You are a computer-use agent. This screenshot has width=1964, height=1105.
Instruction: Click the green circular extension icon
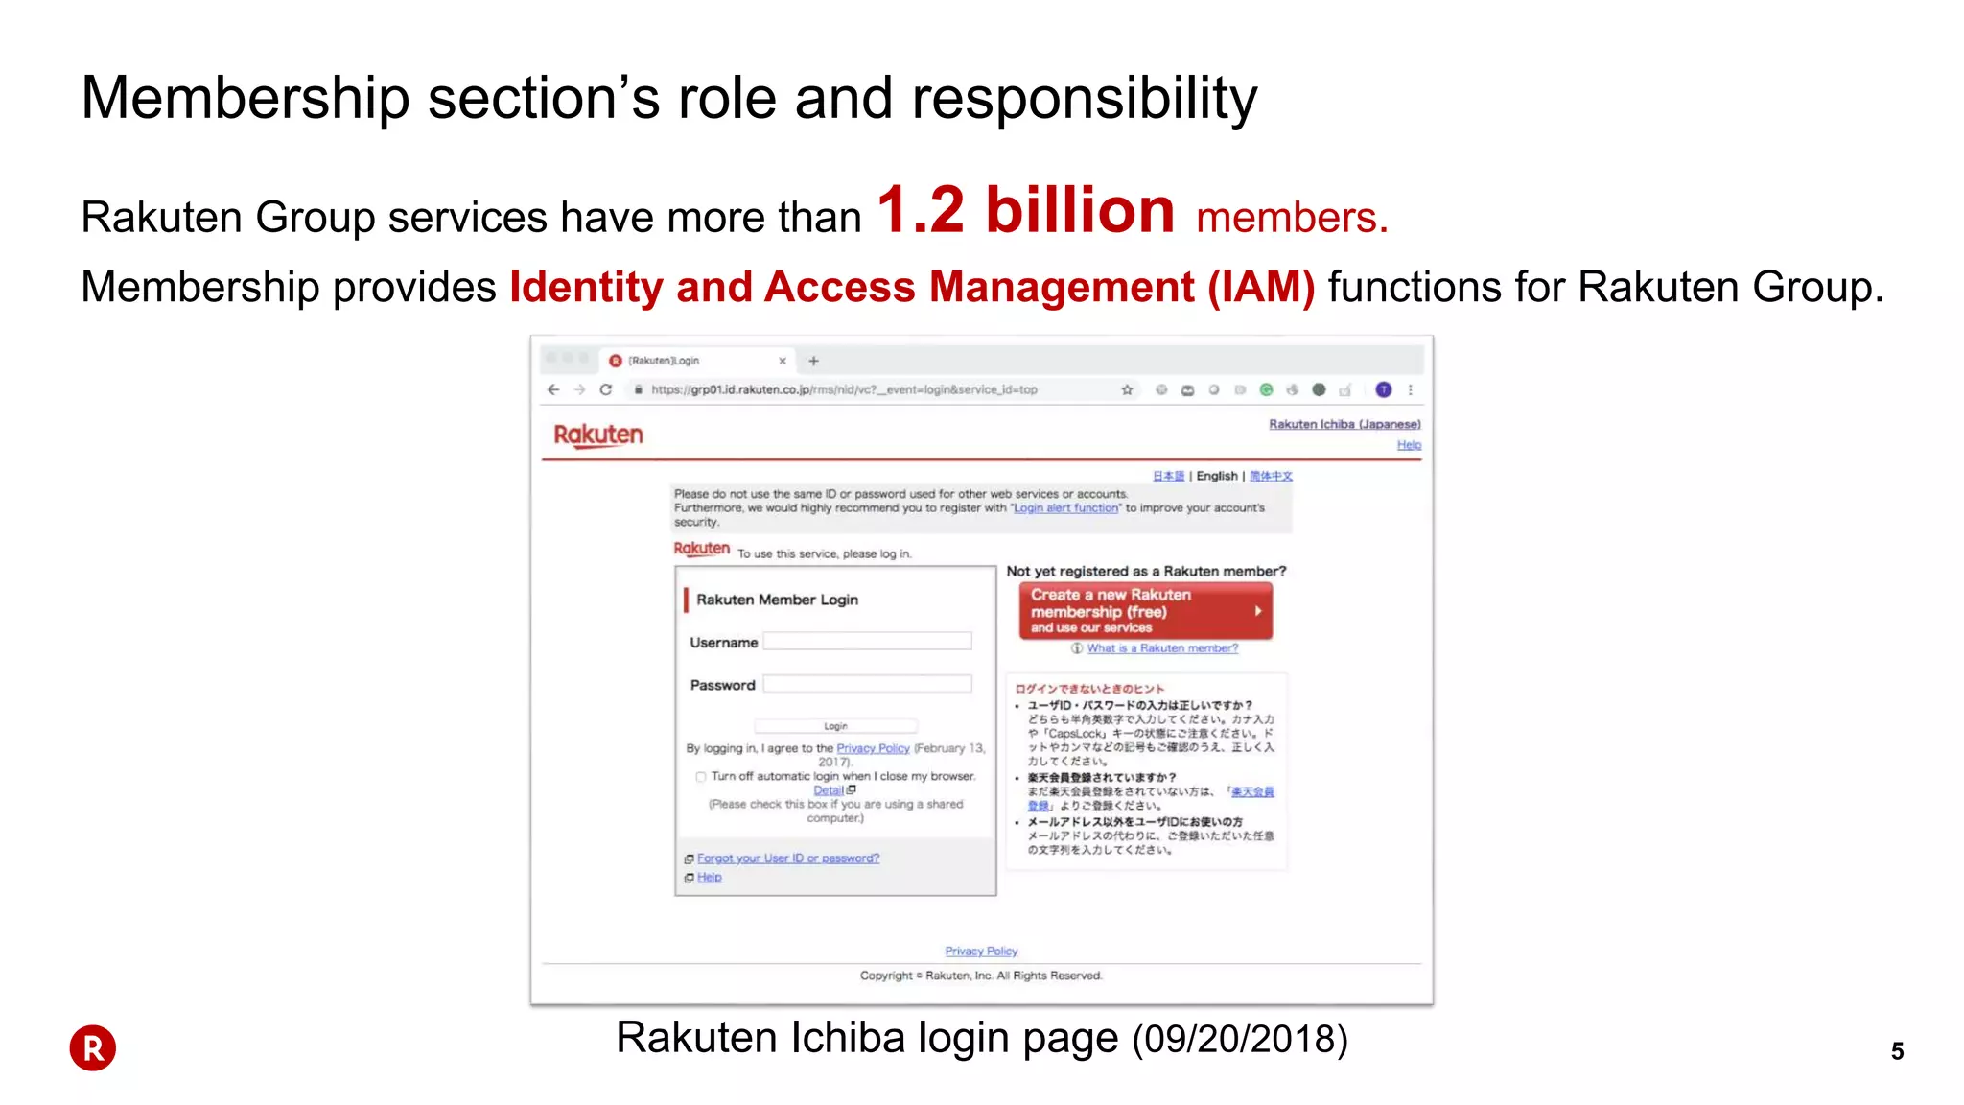(1266, 389)
